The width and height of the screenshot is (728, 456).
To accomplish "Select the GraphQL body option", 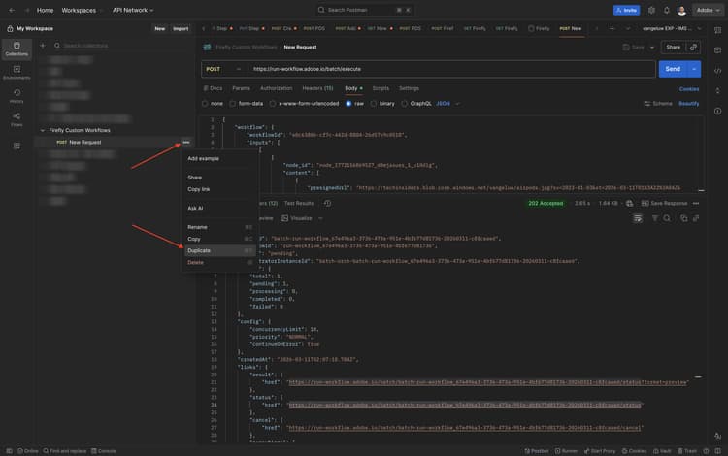I will [420, 103].
